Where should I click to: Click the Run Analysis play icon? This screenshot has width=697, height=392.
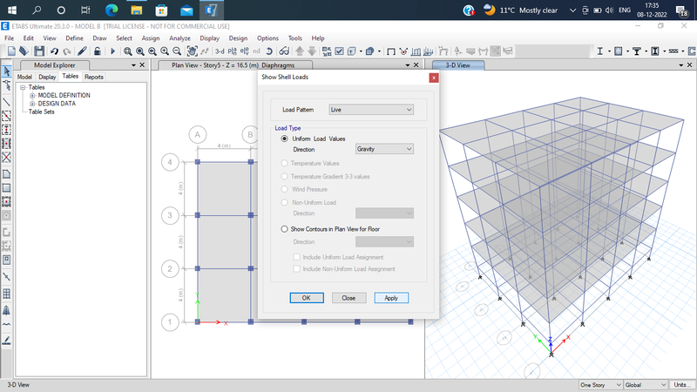click(x=112, y=51)
